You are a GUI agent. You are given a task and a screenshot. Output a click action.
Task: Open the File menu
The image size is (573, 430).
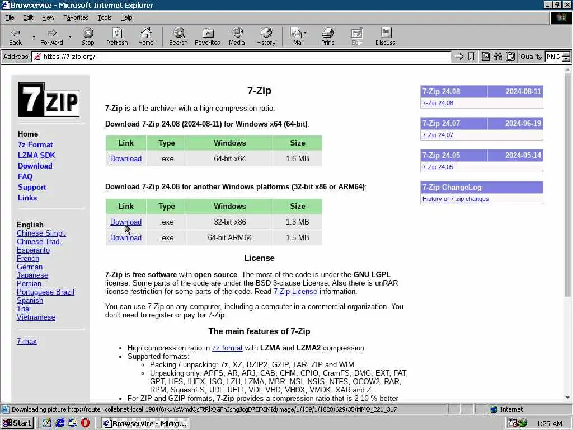[10, 17]
